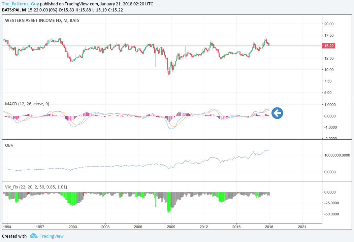The image size is (354, 242).
Task: Click the 17.50 price axis label
Action: pos(329,35)
